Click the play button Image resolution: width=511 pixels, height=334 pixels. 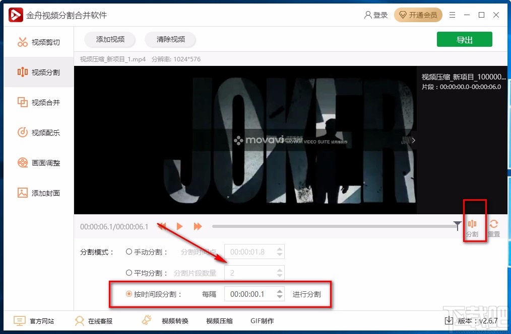(179, 226)
